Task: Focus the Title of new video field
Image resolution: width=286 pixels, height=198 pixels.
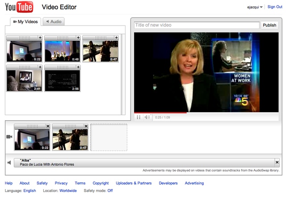Action: pyautogui.click(x=197, y=25)
